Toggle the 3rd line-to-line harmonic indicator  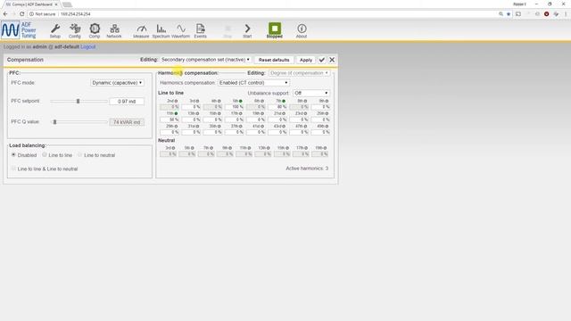pyautogui.click(x=198, y=101)
